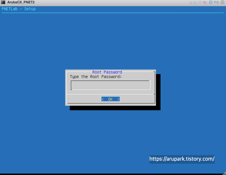Screen dimensions: 226x175
Task: Select the US flag keyboard layout icon
Action: [205, 3]
